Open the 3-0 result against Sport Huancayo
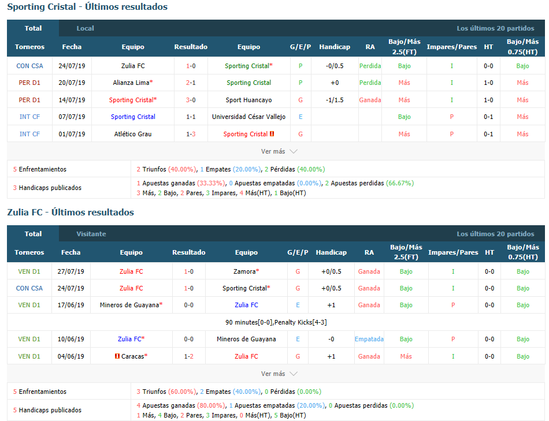This screenshot has width=549, height=421. click(x=191, y=100)
